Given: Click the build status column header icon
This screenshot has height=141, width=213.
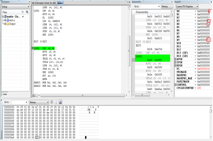Looking at the screenshot, I should click(23, 12).
